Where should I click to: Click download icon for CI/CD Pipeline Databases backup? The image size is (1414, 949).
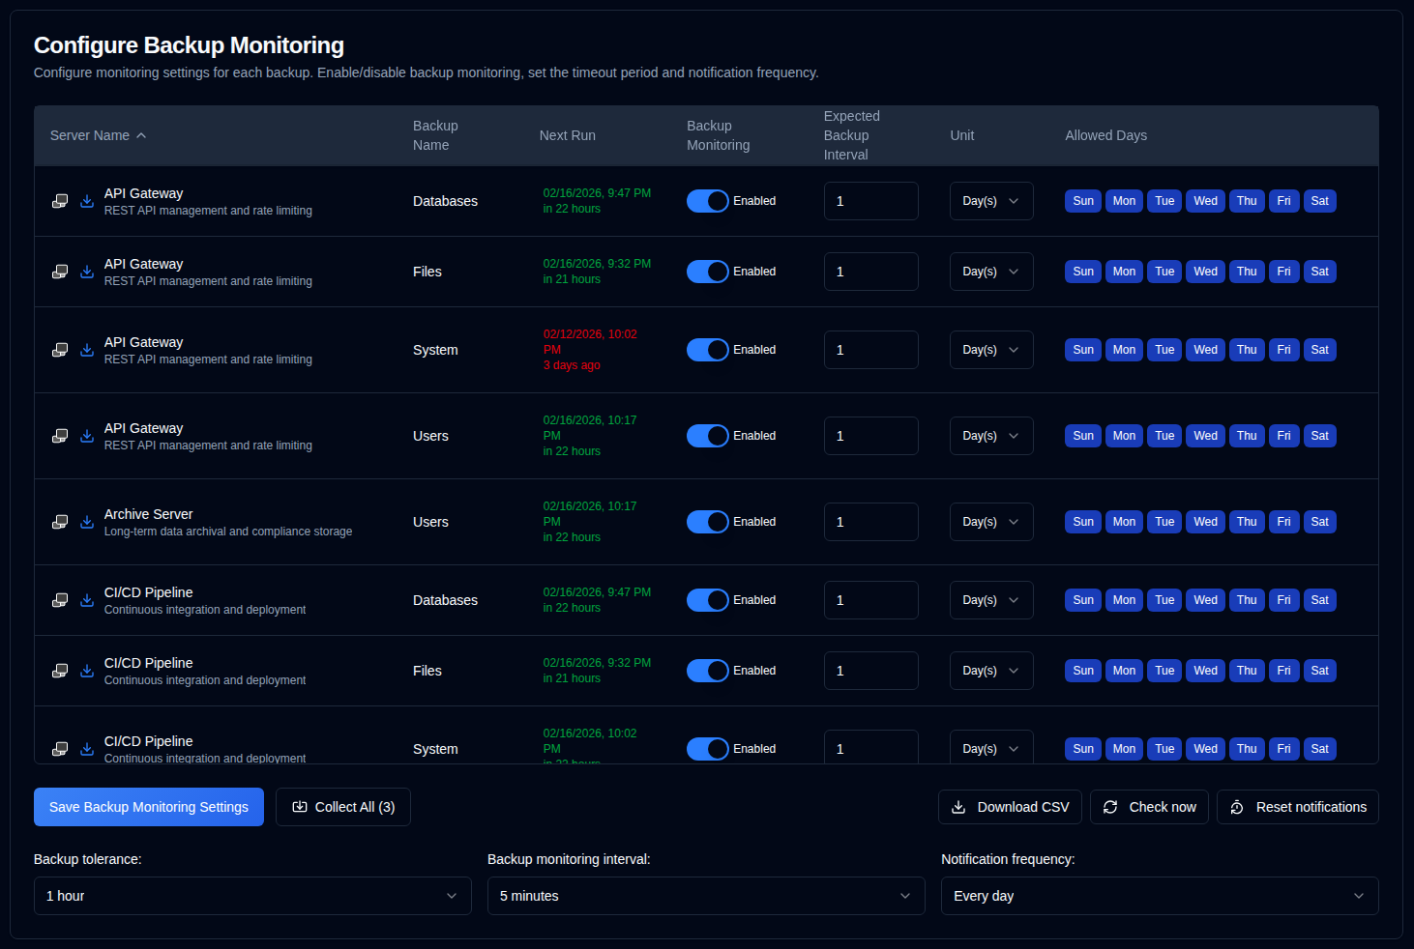pos(87,600)
